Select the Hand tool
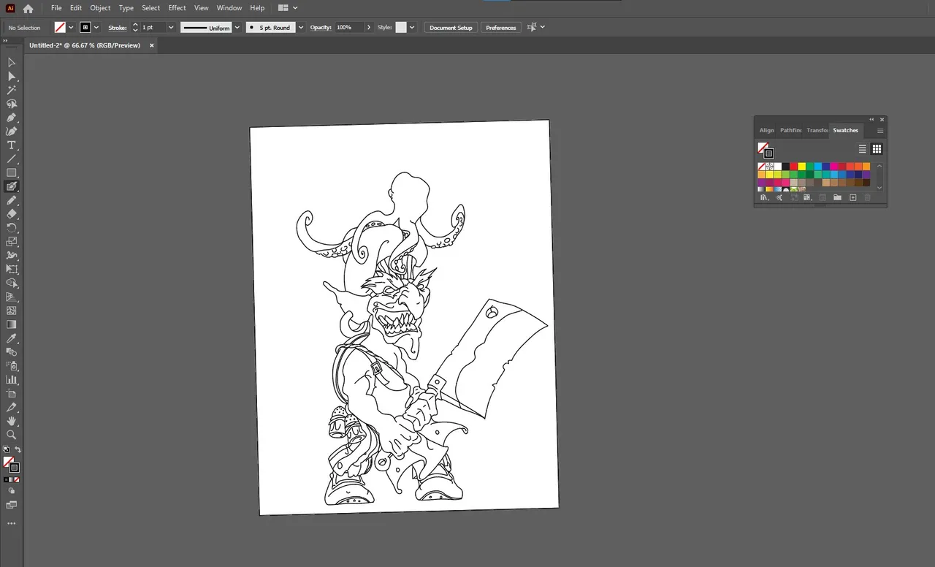Viewport: 935px width, 567px height. click(x=12, y=421)
